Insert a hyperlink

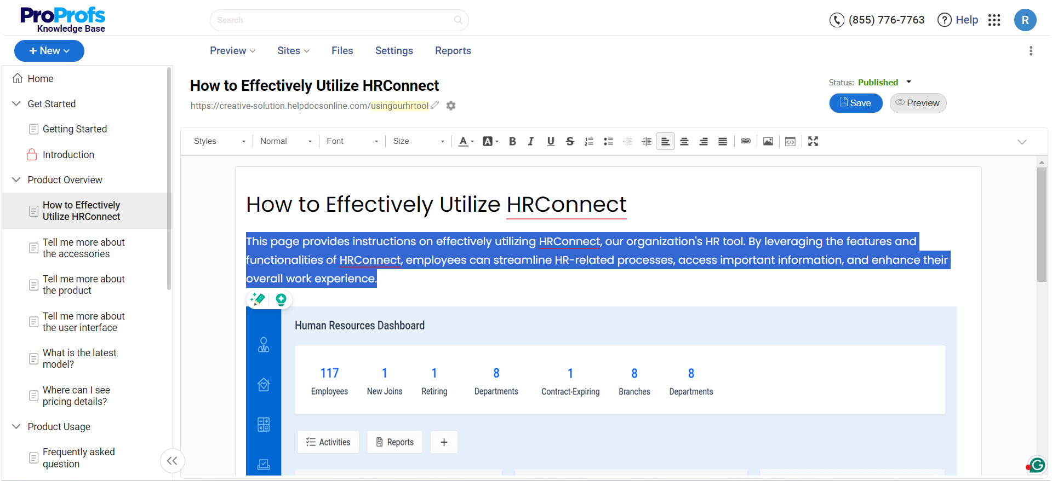click(x=746, y=141)
